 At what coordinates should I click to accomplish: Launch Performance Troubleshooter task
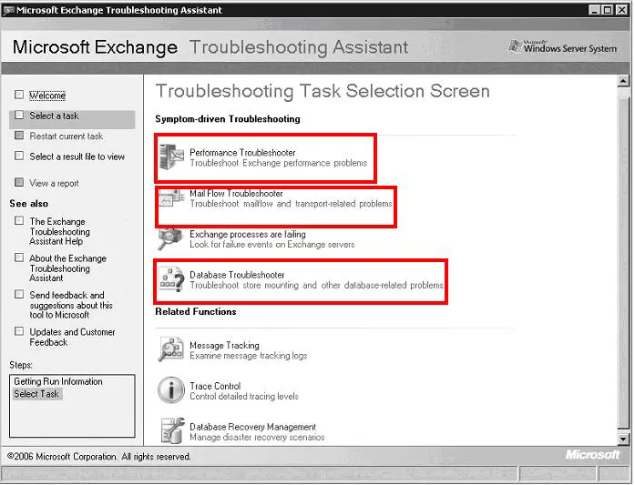242,153
